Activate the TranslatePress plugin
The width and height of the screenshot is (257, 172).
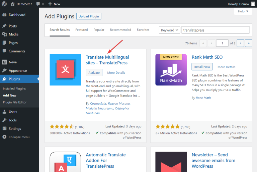click(x=94, y=73)
